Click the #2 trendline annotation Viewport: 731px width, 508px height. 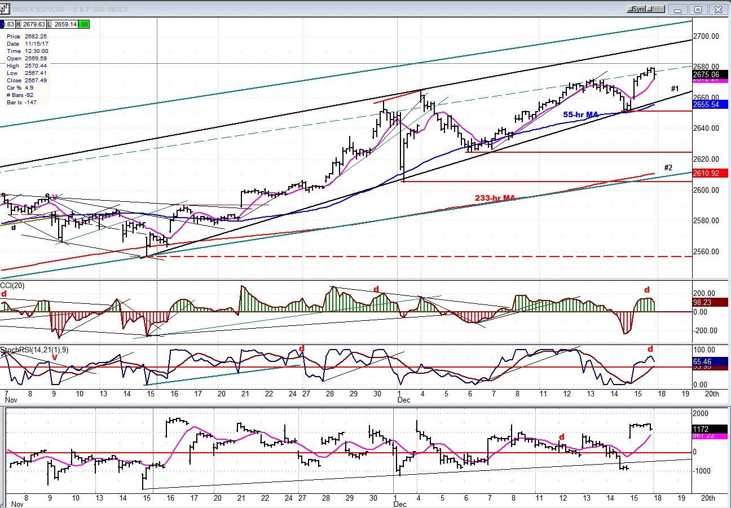tap(668, 167)
